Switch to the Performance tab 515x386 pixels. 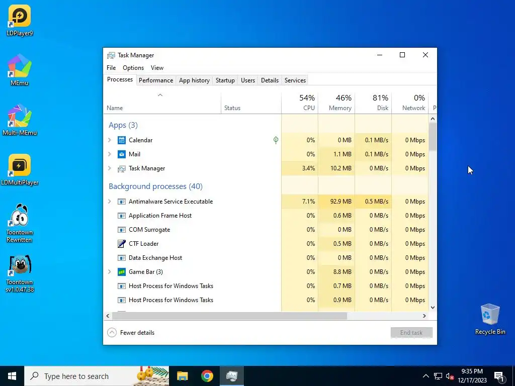[156, 80]
